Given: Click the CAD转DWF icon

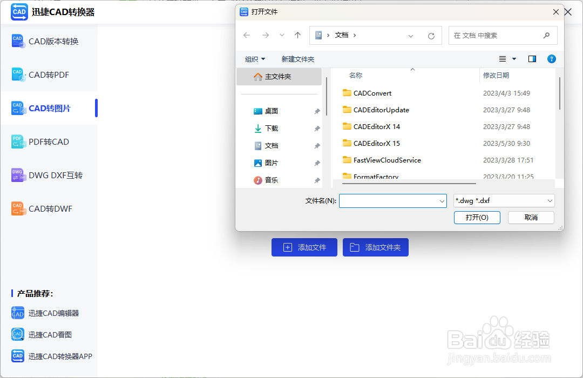Looking at the screenshot, I should click(x=18, y=209).
